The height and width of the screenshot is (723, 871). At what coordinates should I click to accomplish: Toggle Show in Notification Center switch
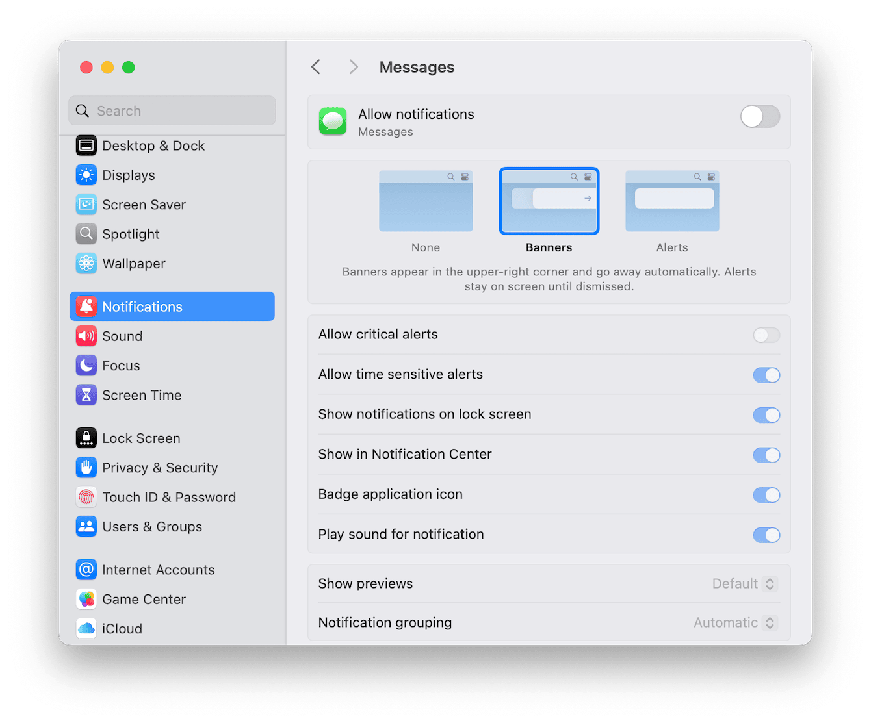766,455
